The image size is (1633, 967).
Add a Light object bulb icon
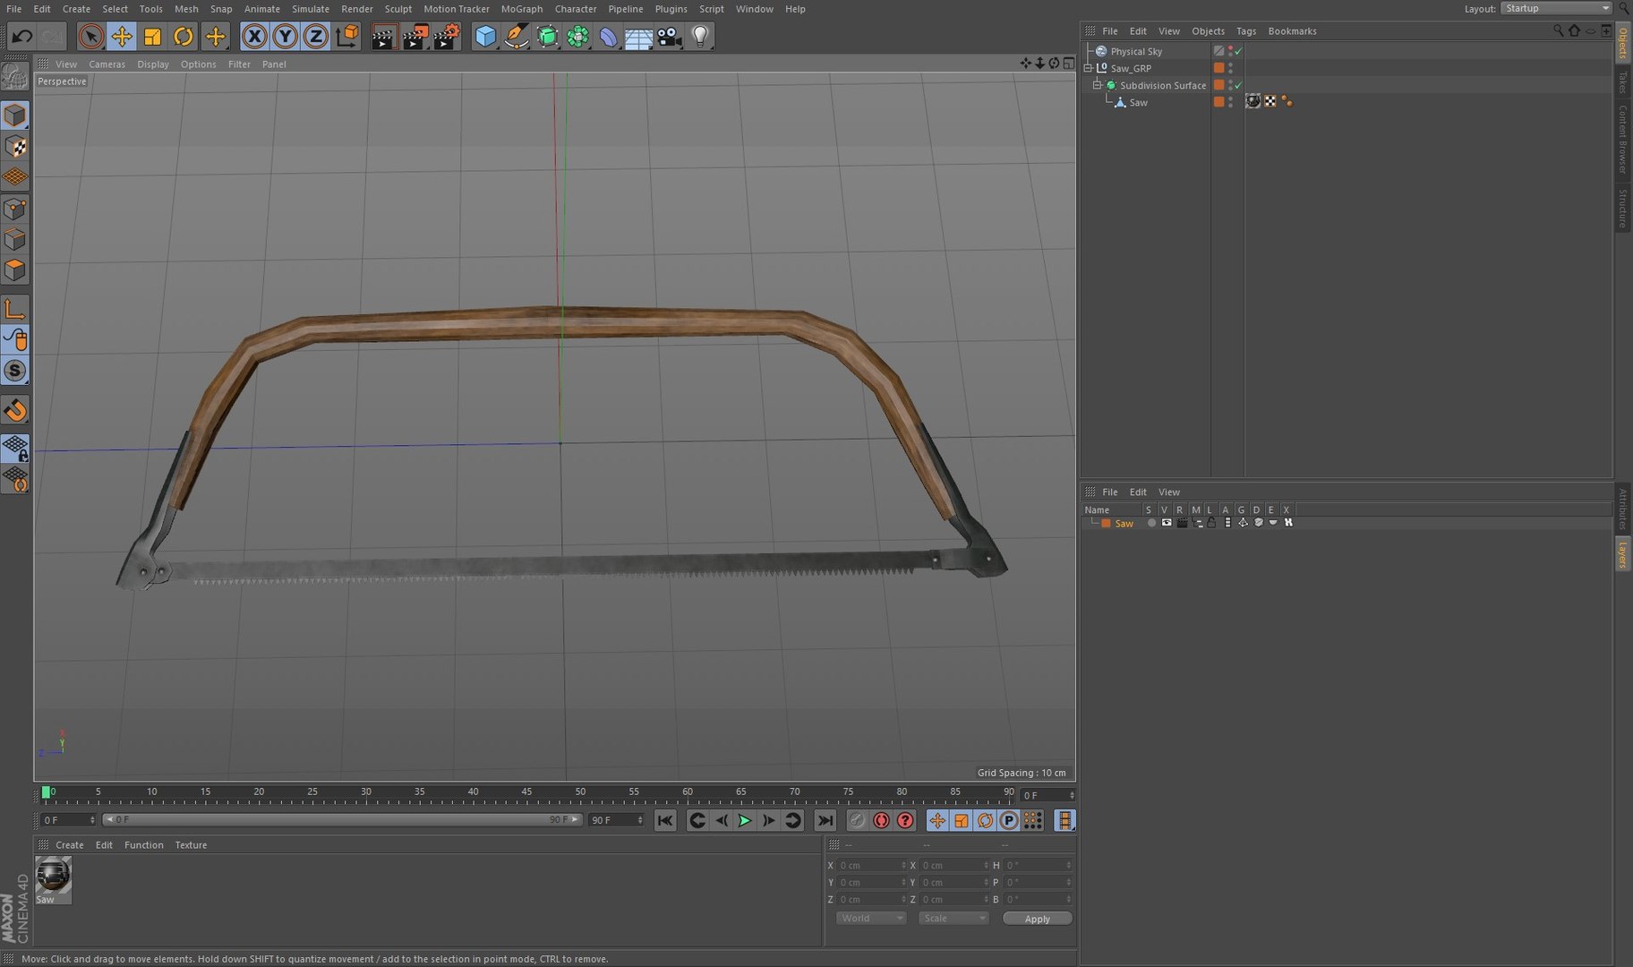pyautogui.click(x=700, y=37)
